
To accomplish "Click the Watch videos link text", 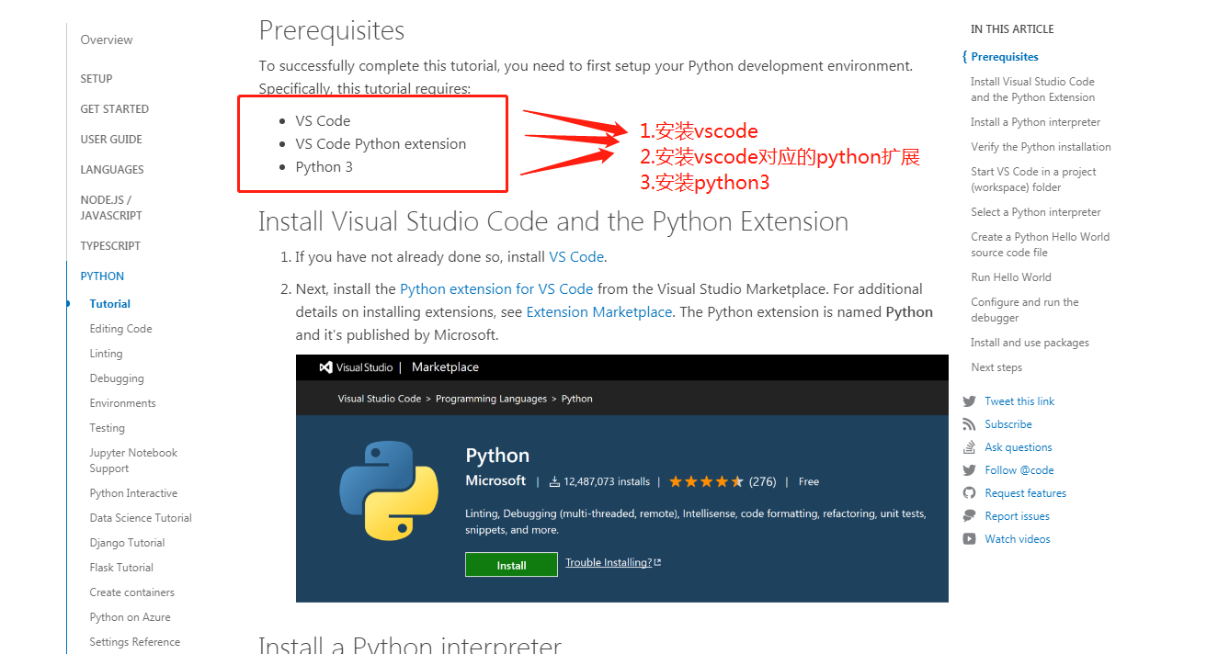I will pos(1018,539).
